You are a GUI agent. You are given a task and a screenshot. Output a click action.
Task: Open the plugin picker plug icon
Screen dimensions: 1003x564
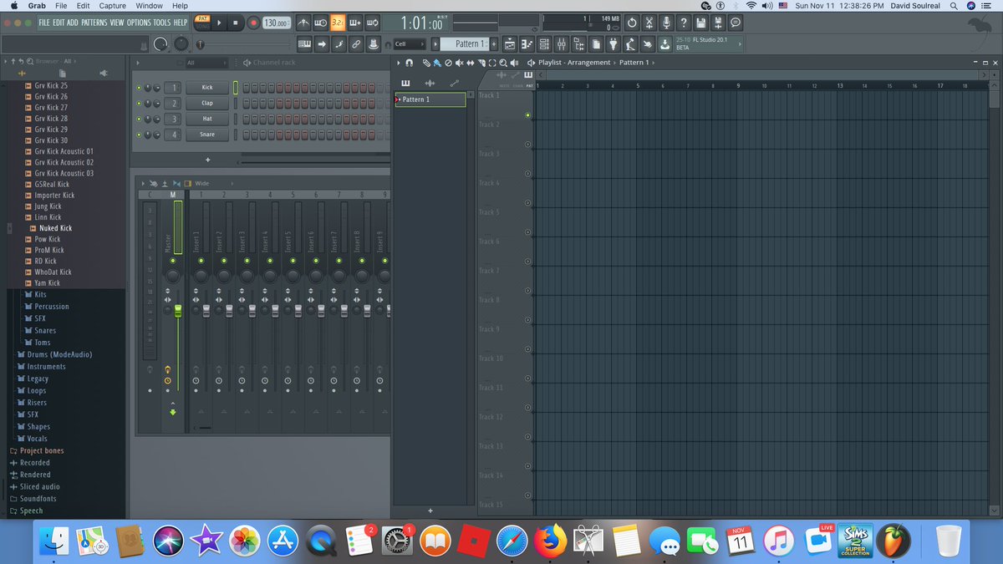(614, 43)
